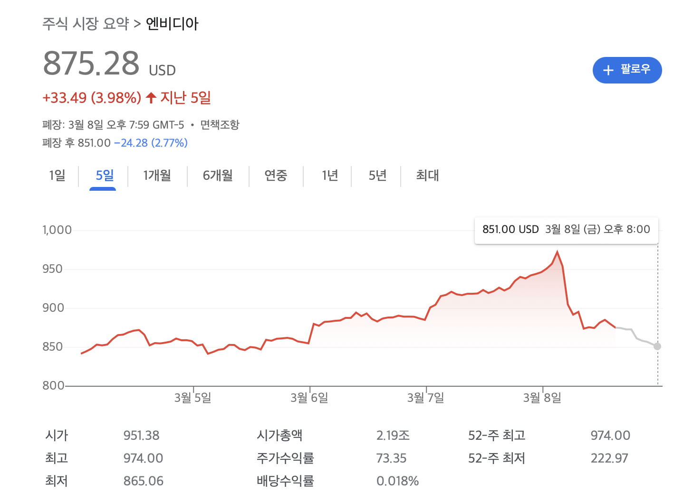The width and height of the screenshot is (693, 502).
Task: Switch to the 1개월 range tab
Action: point(157,176)
